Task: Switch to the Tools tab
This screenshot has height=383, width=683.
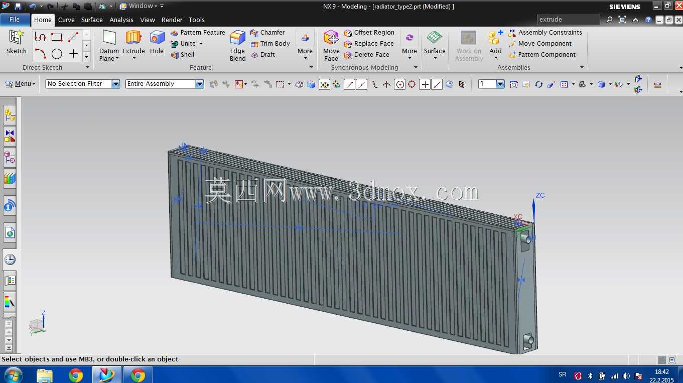Action: click(197, 20)
